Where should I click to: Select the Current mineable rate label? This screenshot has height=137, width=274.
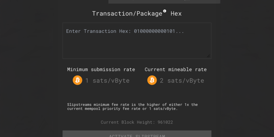click(x=176, y=69)
